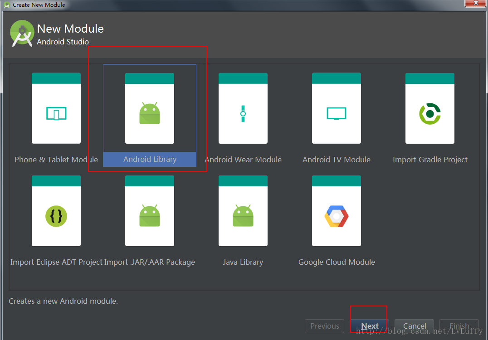This screenshot has width=488, height=340.
Task: Pick the Android TV Module icon
Action: click(337, 108)
